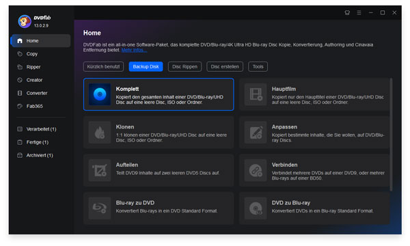Show the Fertige (1) list
The height and width of the screenshot is (246, 410).
coord(38,142)
